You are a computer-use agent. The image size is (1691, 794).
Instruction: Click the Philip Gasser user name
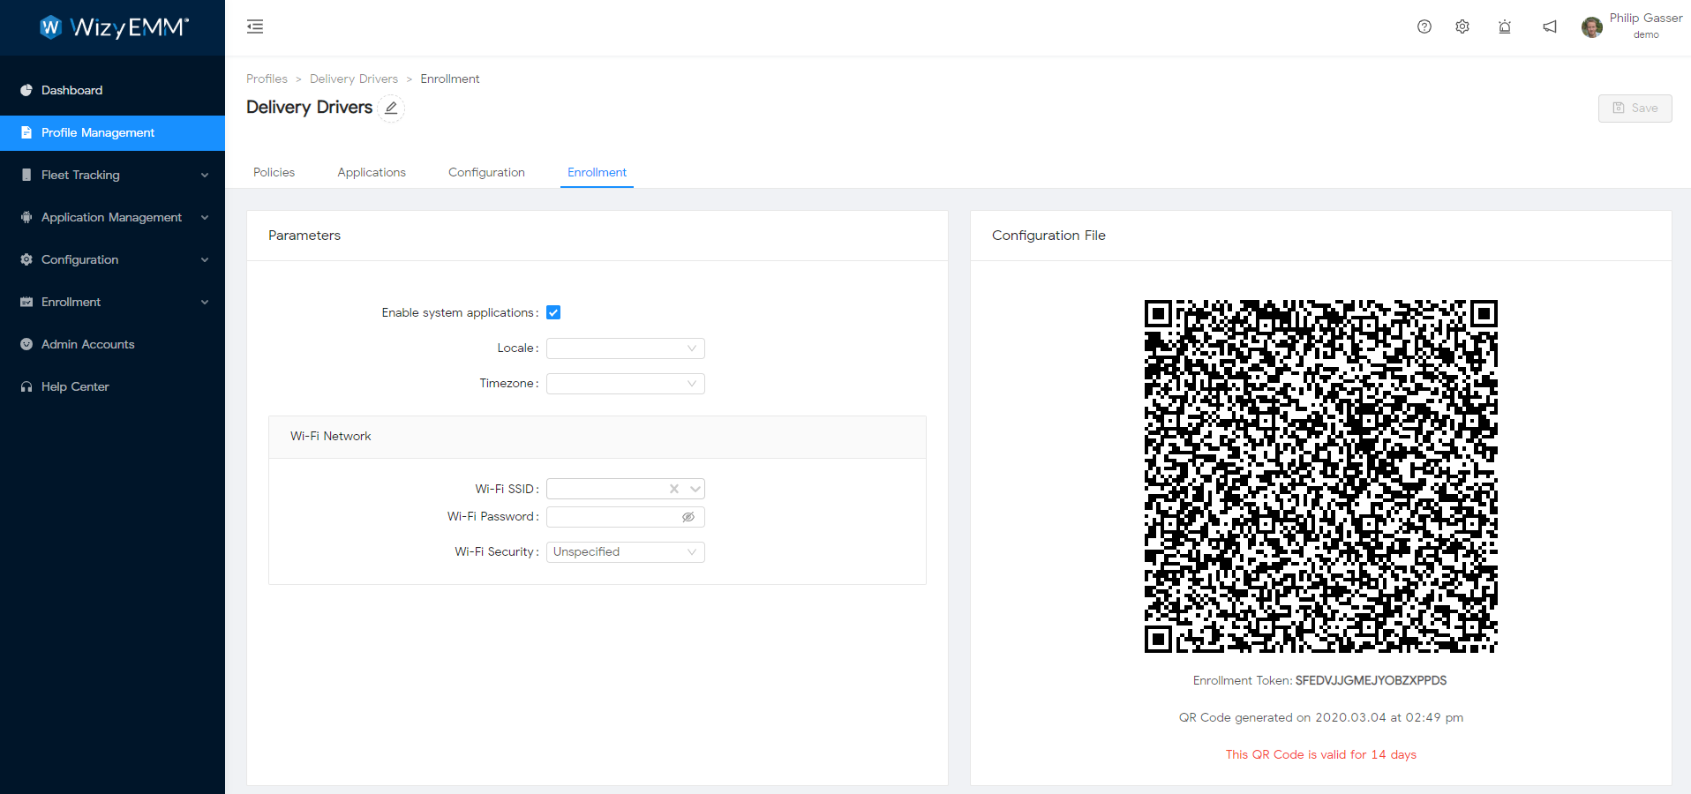coord(1646,18)
